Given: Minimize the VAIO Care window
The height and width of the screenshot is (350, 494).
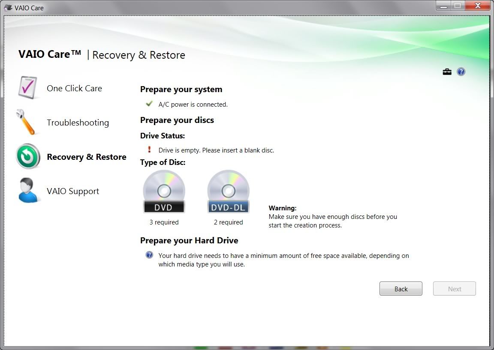Looking at the screenshot, I should click(443, 6).
